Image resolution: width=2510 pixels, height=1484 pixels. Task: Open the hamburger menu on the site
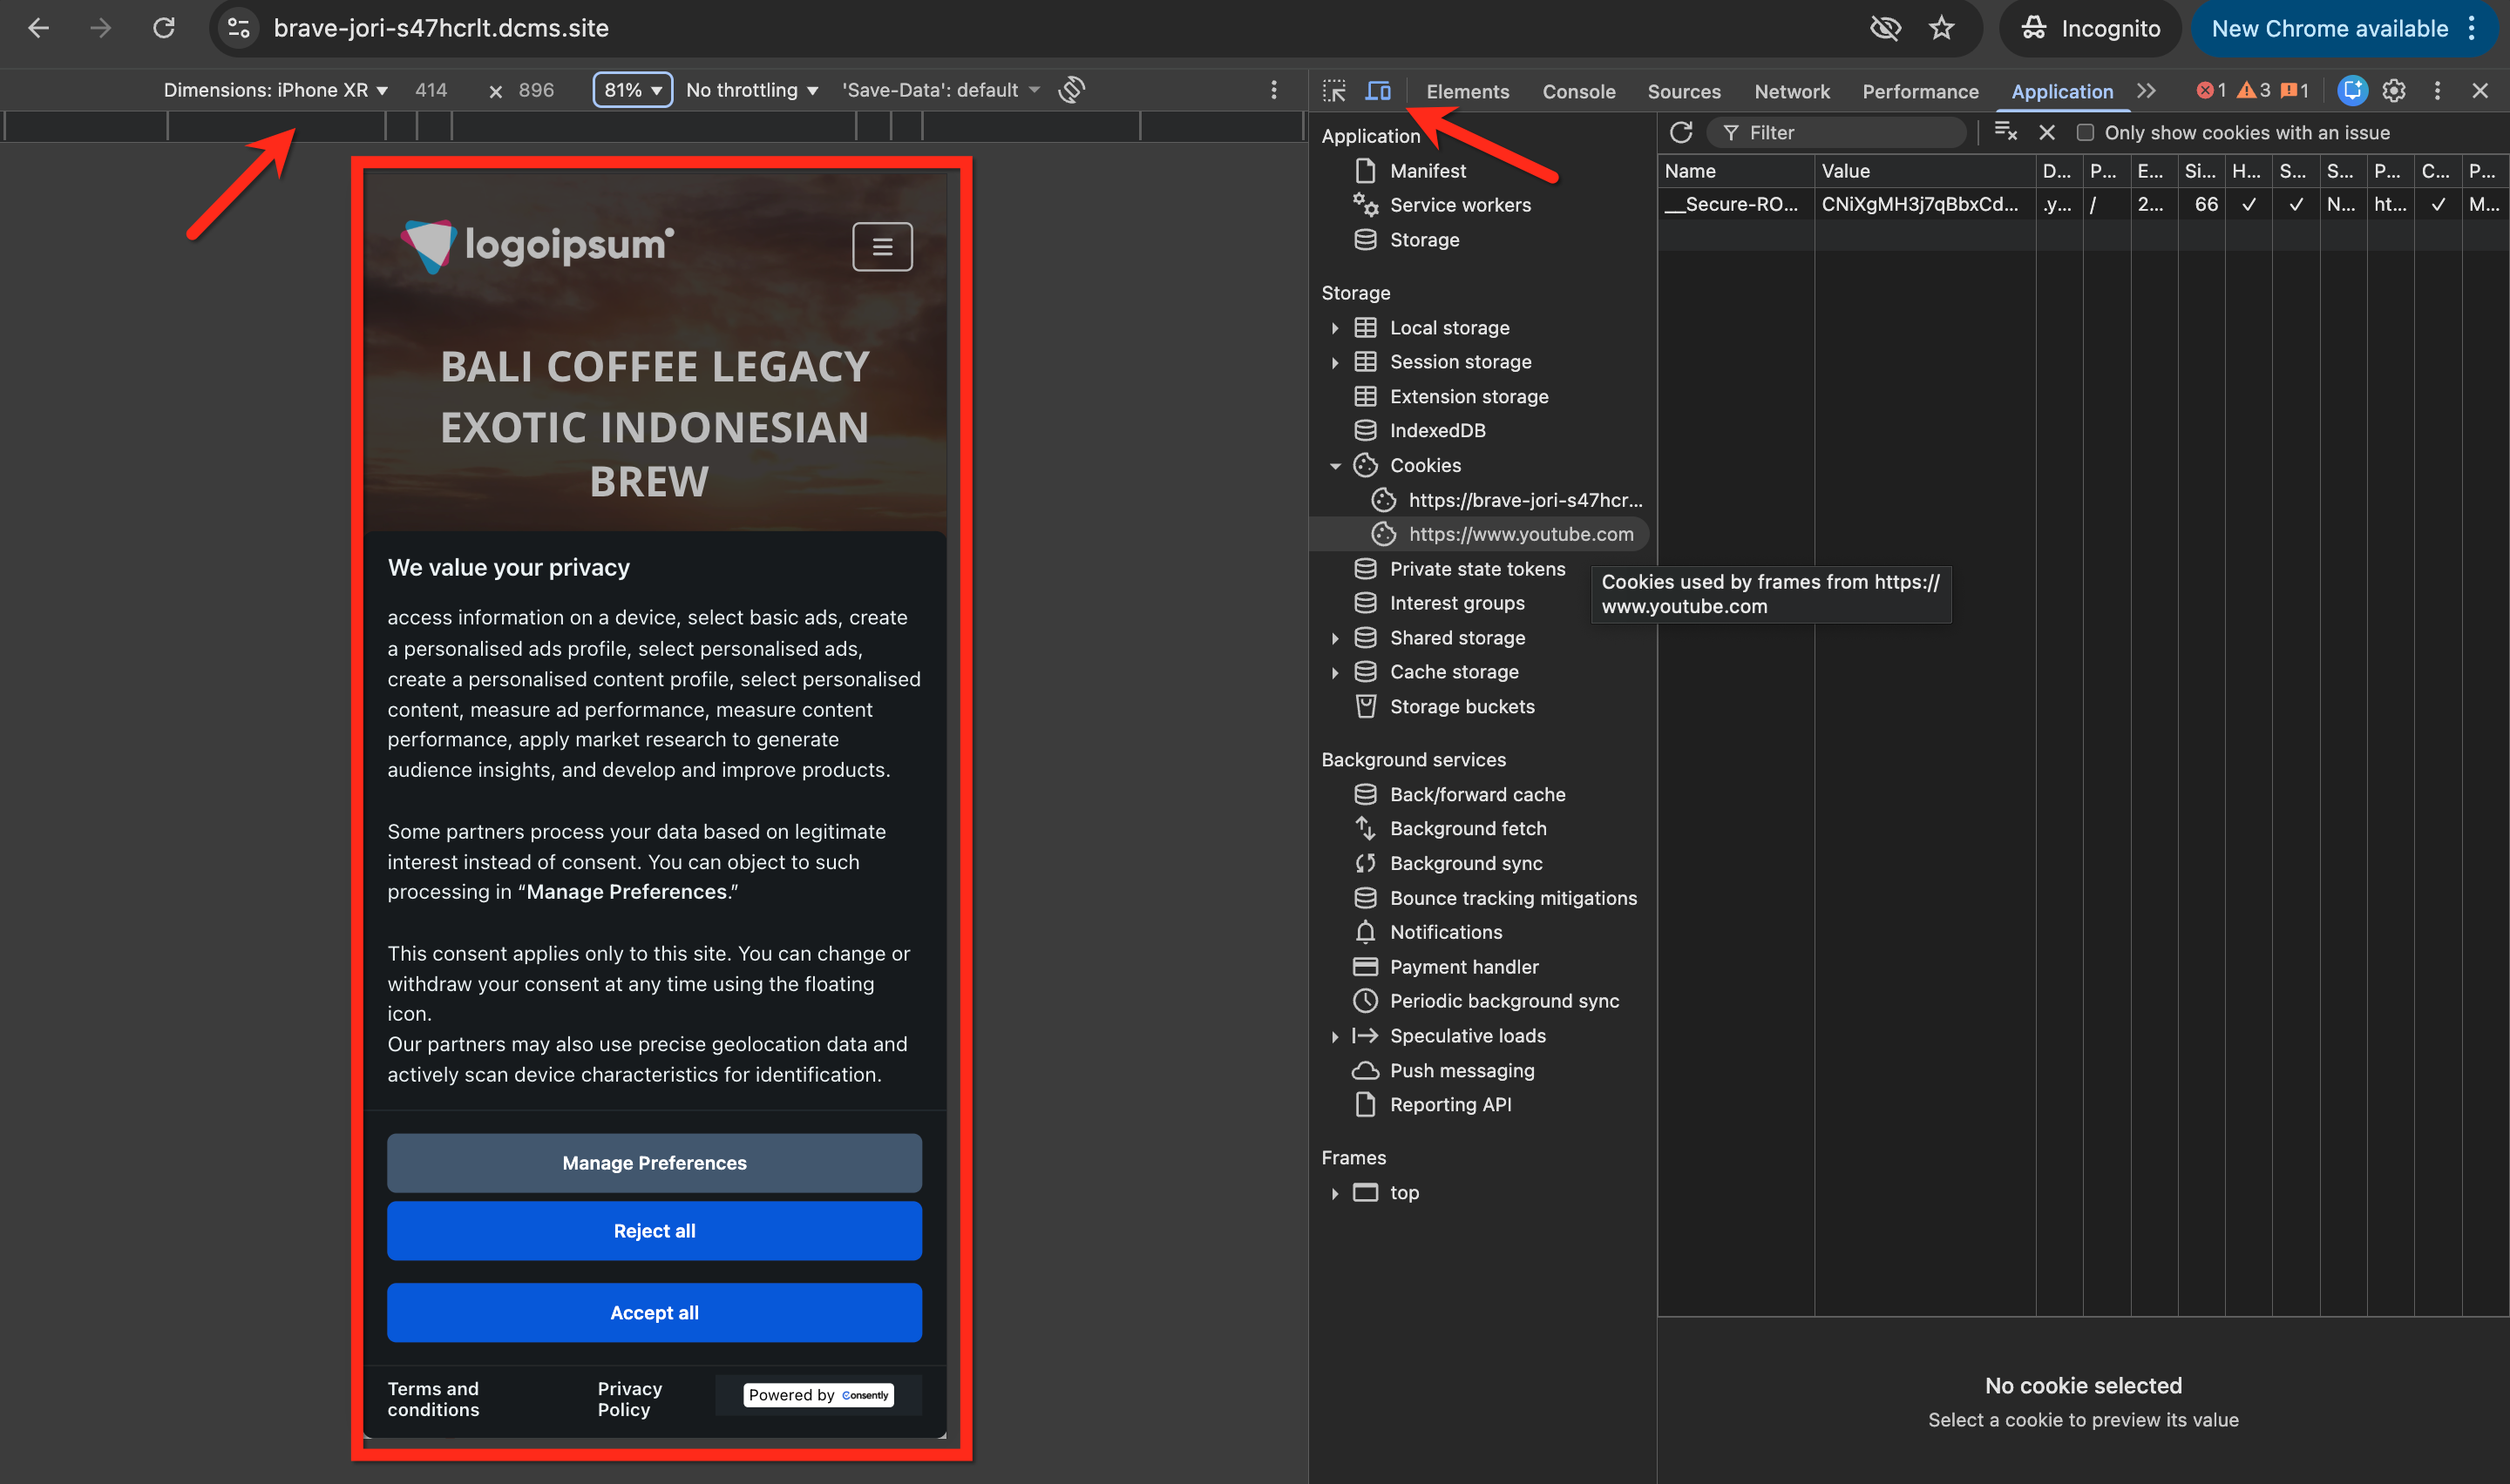coord(881,246)
